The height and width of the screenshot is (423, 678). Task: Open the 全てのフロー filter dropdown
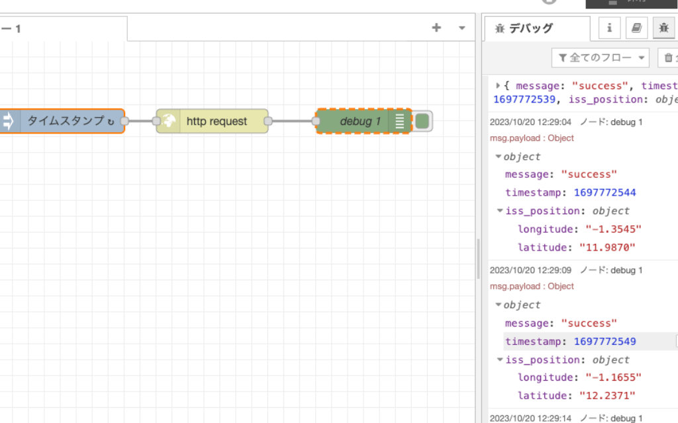click(x=600, y=58)
